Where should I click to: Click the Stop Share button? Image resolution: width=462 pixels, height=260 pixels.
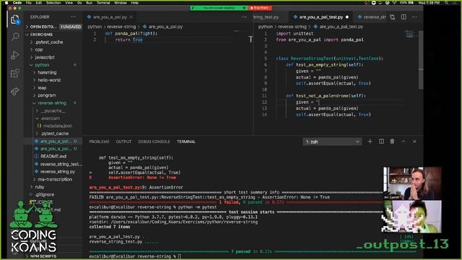coord(260,8)
